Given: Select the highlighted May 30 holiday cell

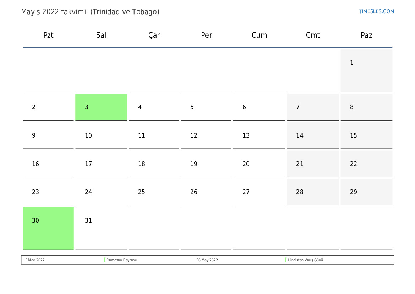Looking at the screenshot, I should coord(48,228).
